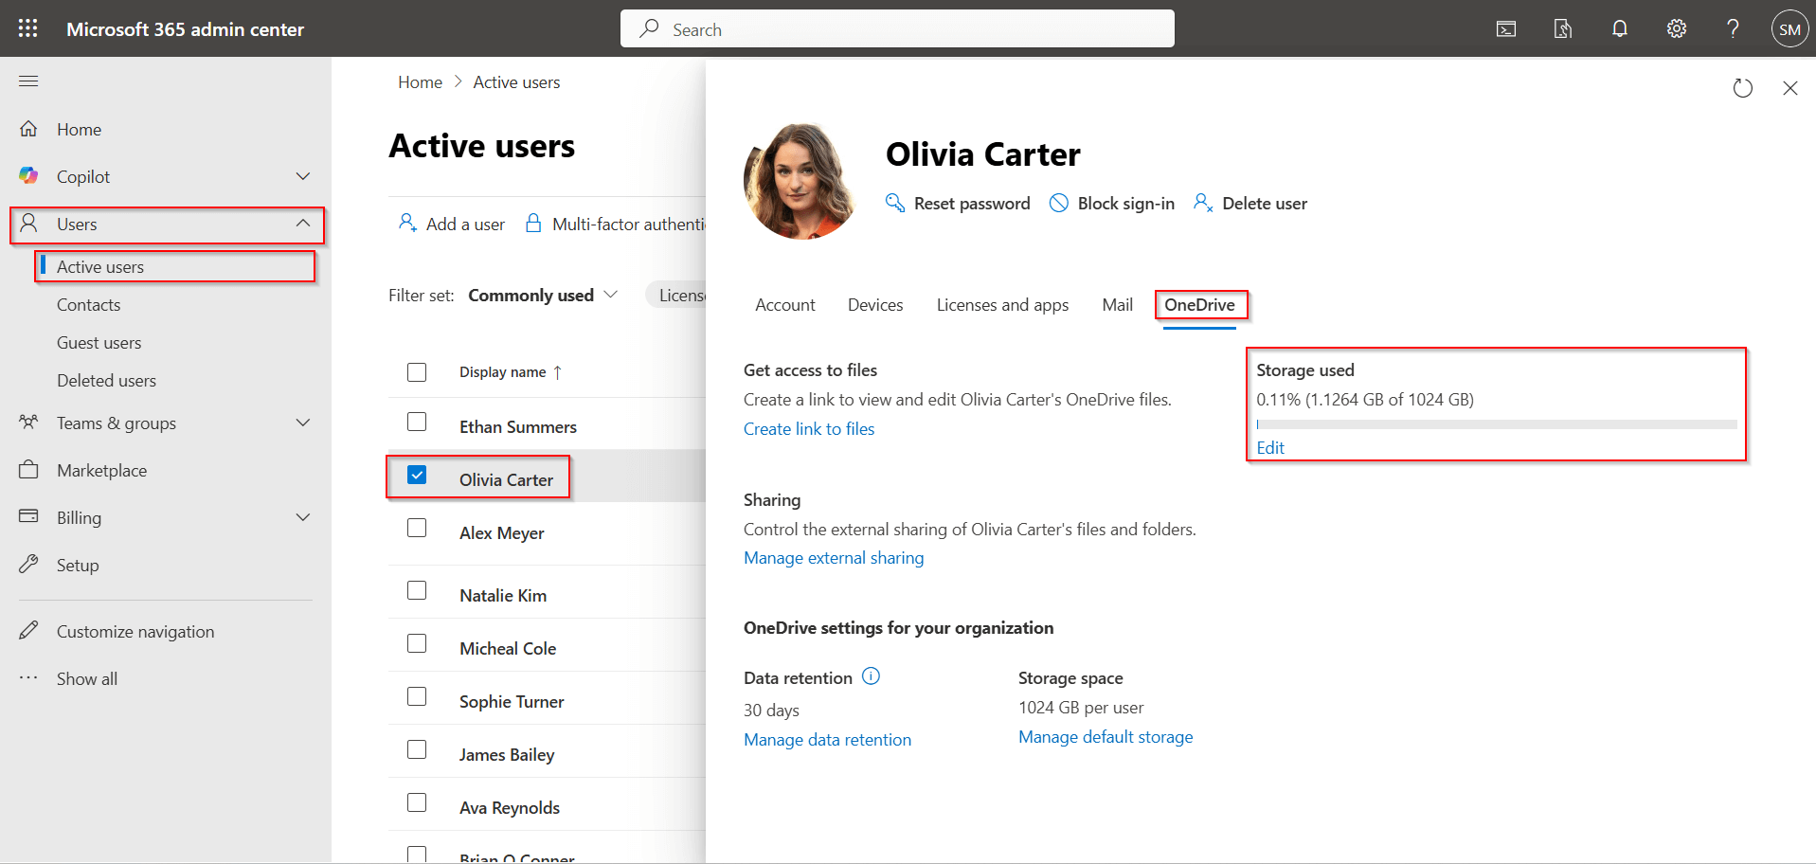The width and height of the screenshot is (1816, 864).
Task: Click the Manage external sharing link
Action: pyautogui.click(x=833, y=557)
